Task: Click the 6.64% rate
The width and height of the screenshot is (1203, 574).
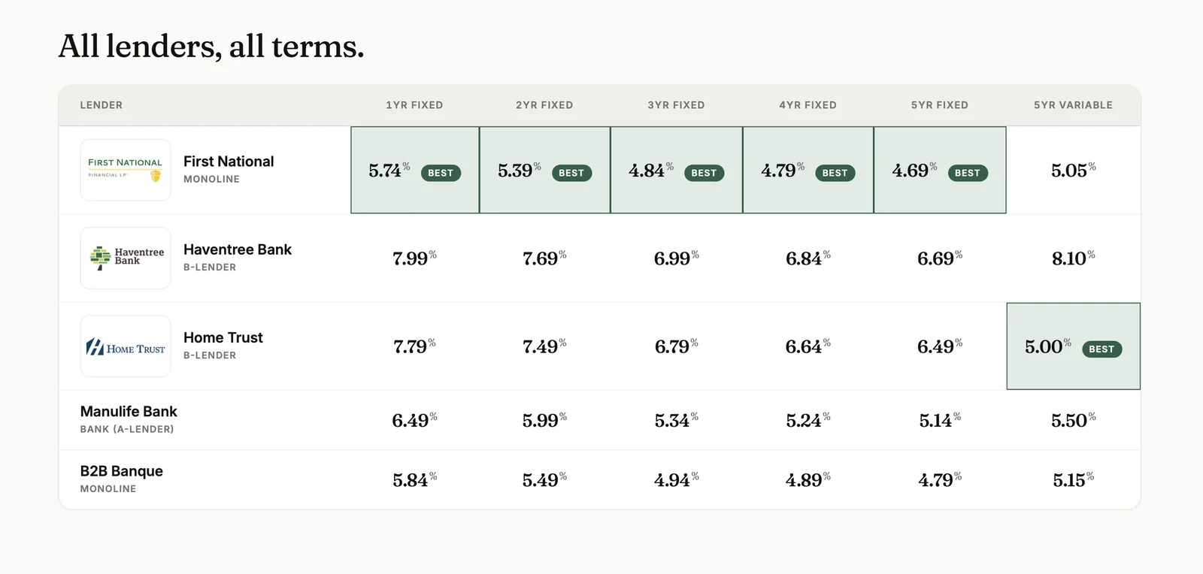Action: click(x=808, y=346)
